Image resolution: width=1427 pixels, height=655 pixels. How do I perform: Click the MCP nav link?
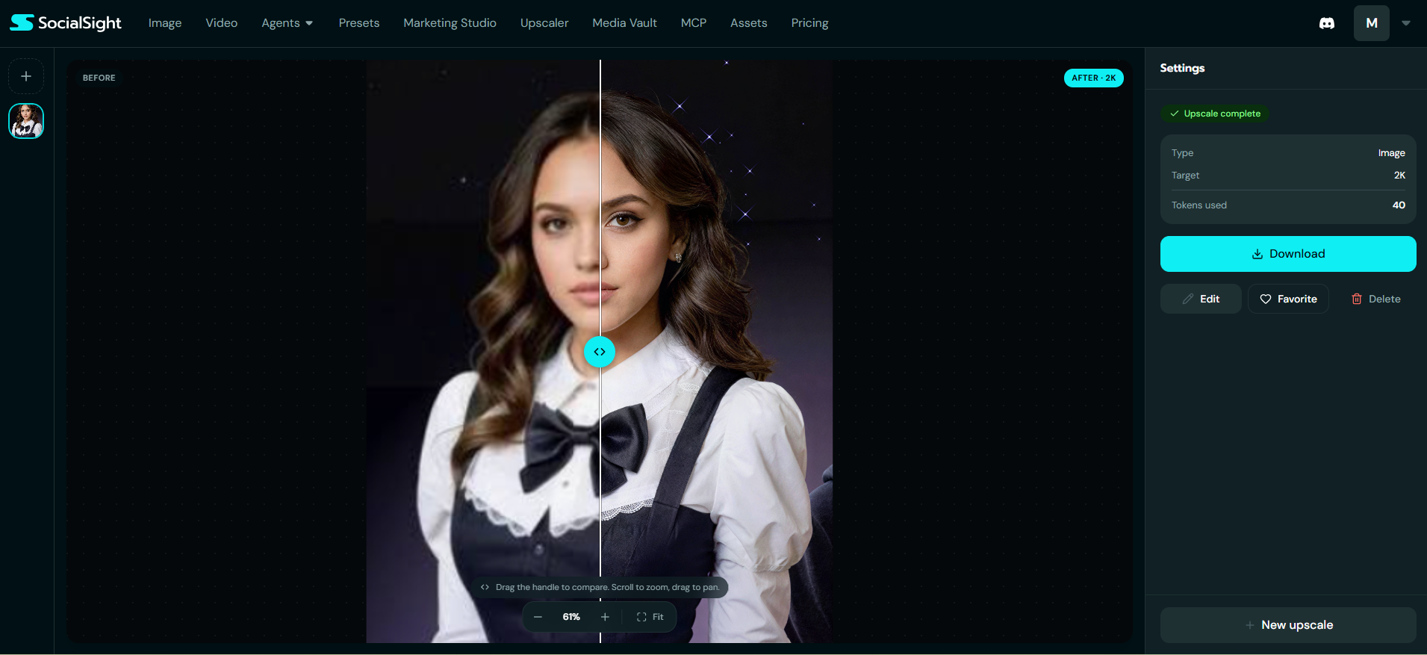(694, 23)
